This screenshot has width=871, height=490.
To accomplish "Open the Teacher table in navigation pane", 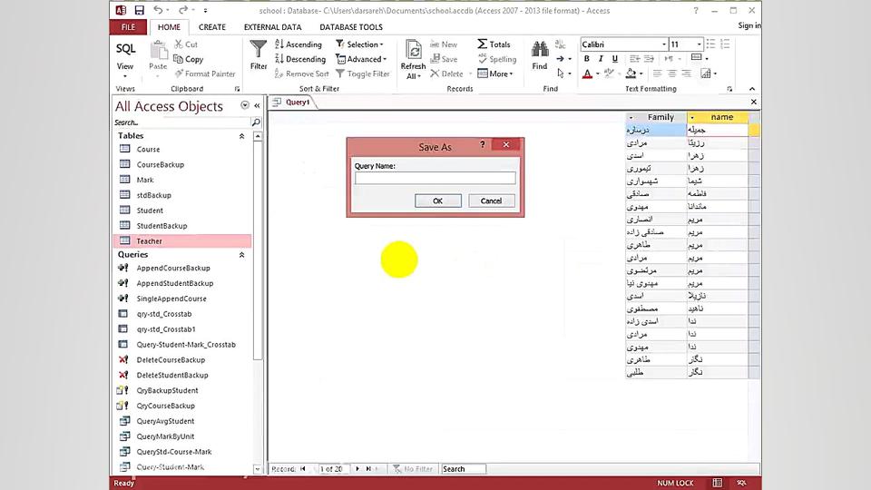I will click(182, 241).
